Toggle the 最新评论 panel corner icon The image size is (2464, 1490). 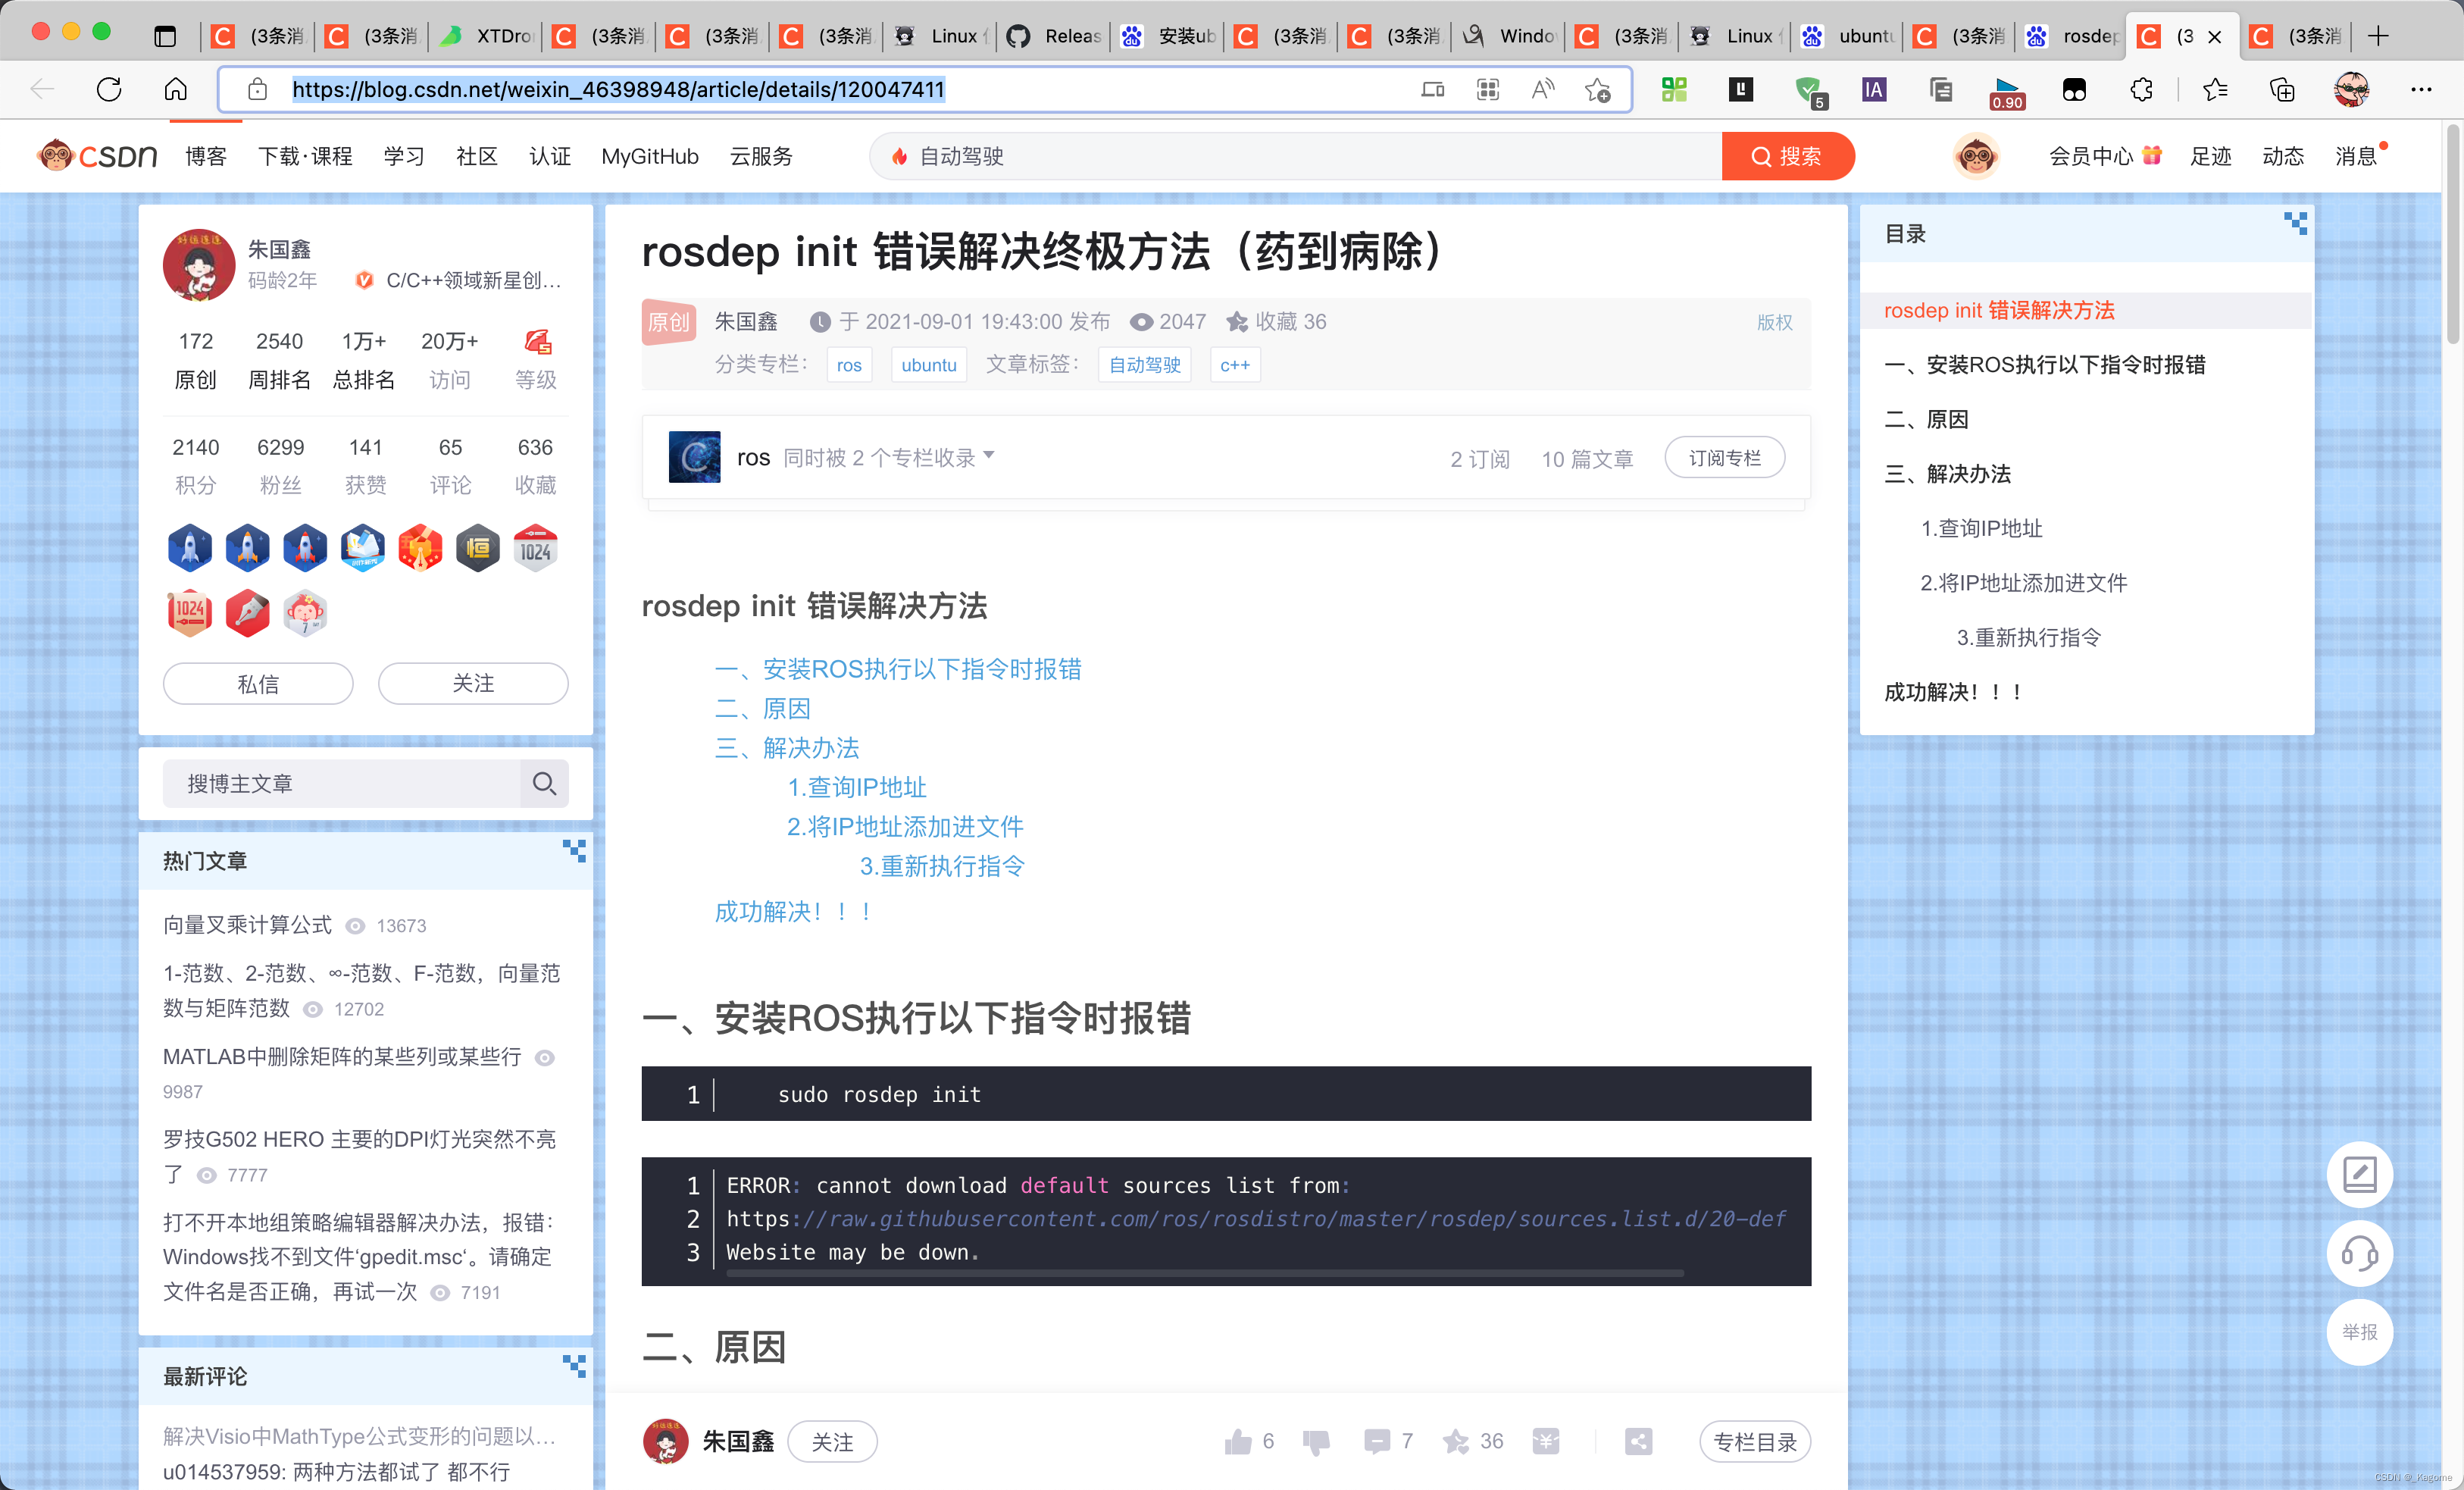[x=574, y=1366]
